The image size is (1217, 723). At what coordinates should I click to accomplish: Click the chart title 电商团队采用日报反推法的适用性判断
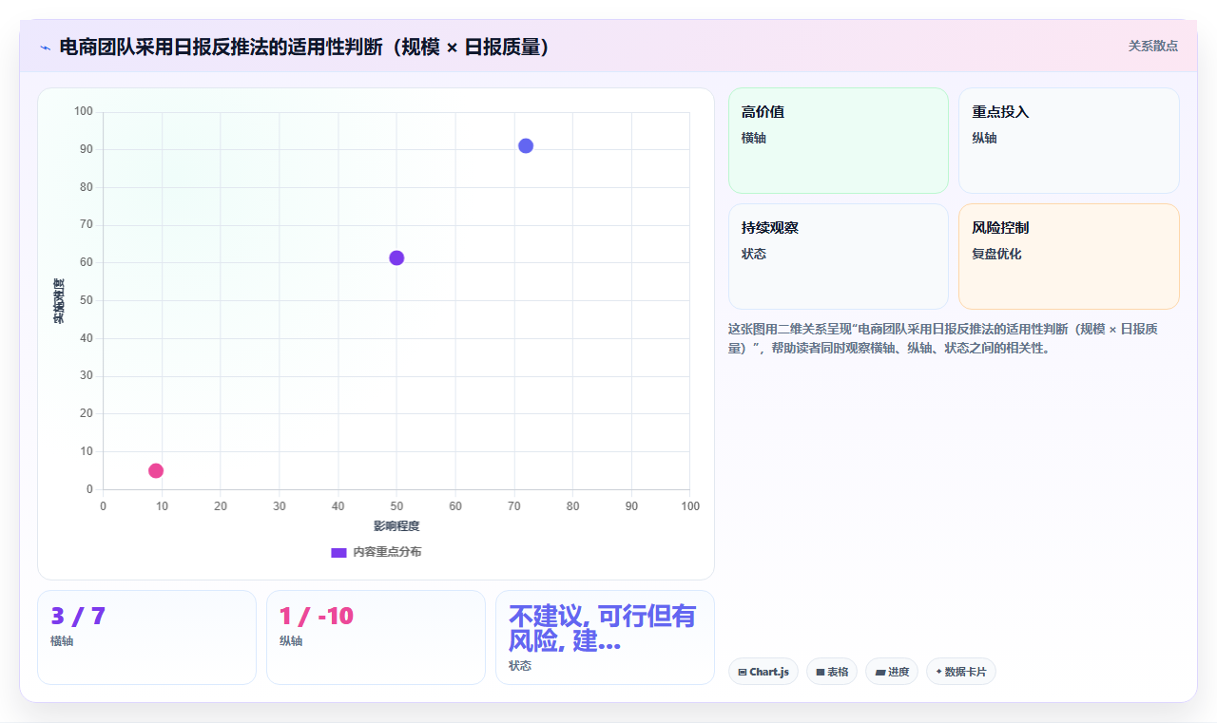pos(304,47)
